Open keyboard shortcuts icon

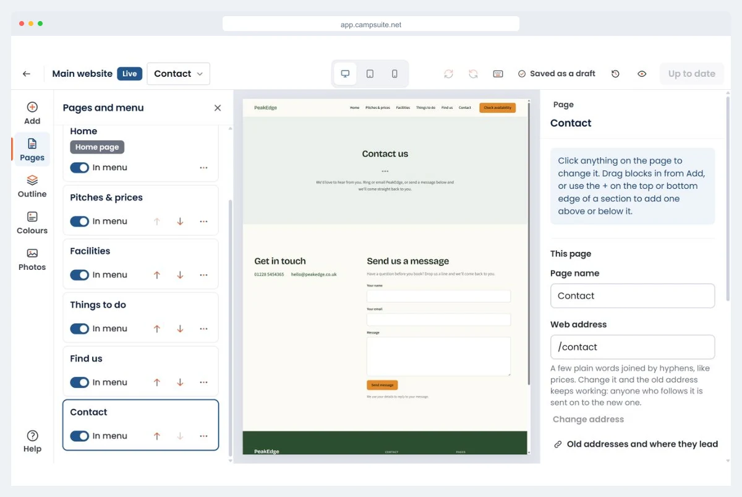498,74
